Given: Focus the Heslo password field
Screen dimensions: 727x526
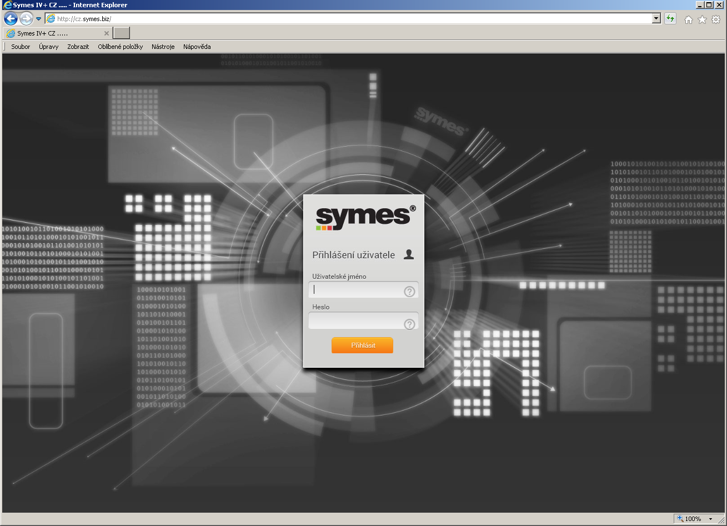Looking at the screenshot, I should [x=355, y=322].
